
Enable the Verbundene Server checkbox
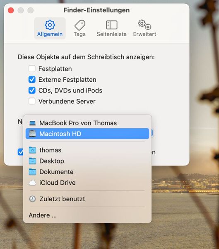[x=32, y=101]
